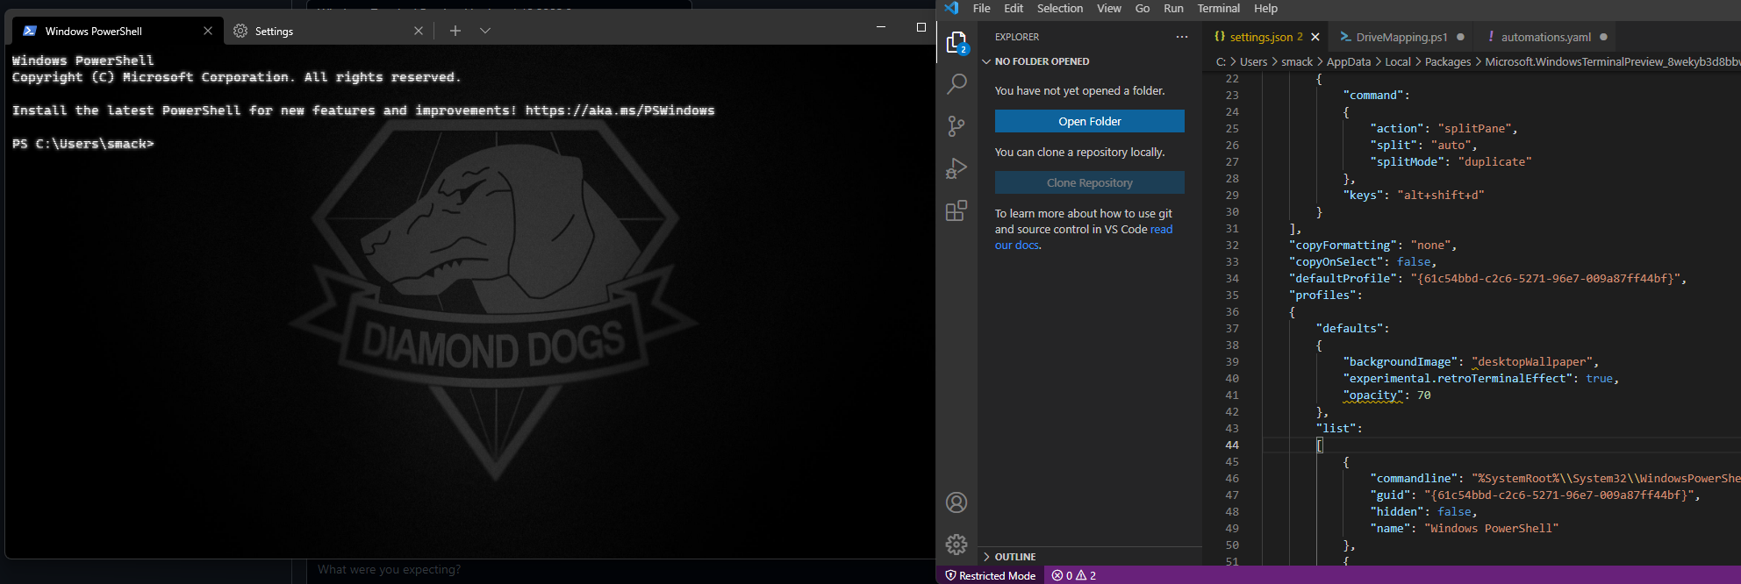1741x584 pixels.
Task: Open a new tab in Windows Terminal
Action: click(x=455, y=31)
